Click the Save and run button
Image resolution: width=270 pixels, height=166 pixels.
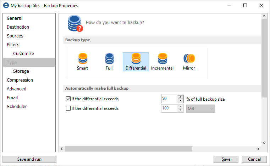coord(29,159)
